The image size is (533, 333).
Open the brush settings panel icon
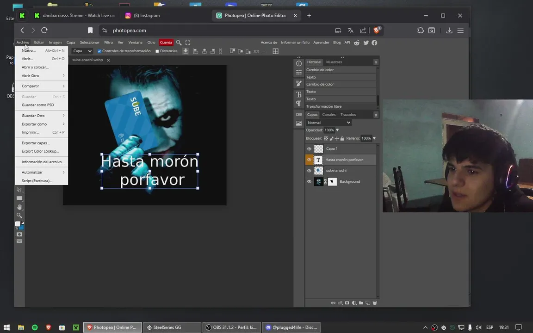pyautogui.click(x=299, y=83)
